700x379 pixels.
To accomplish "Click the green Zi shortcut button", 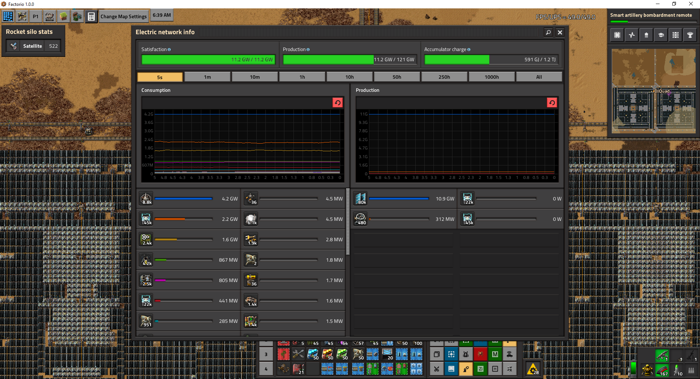I will [x=481, y=369].
